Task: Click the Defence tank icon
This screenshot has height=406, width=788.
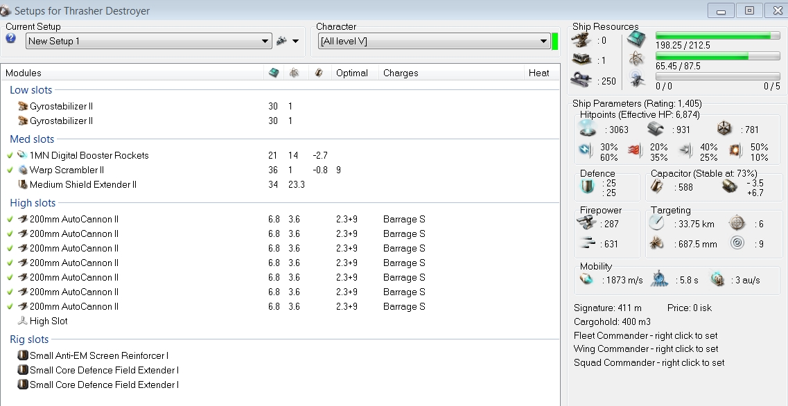Action: point(588,187)
